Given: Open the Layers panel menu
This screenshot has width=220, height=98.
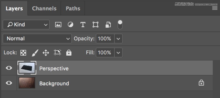Looking at the screenshot, I should click(x=215, y=8).
